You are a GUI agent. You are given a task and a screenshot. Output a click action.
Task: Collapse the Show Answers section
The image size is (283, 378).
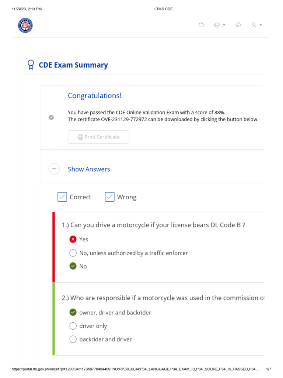pos(54,169)
